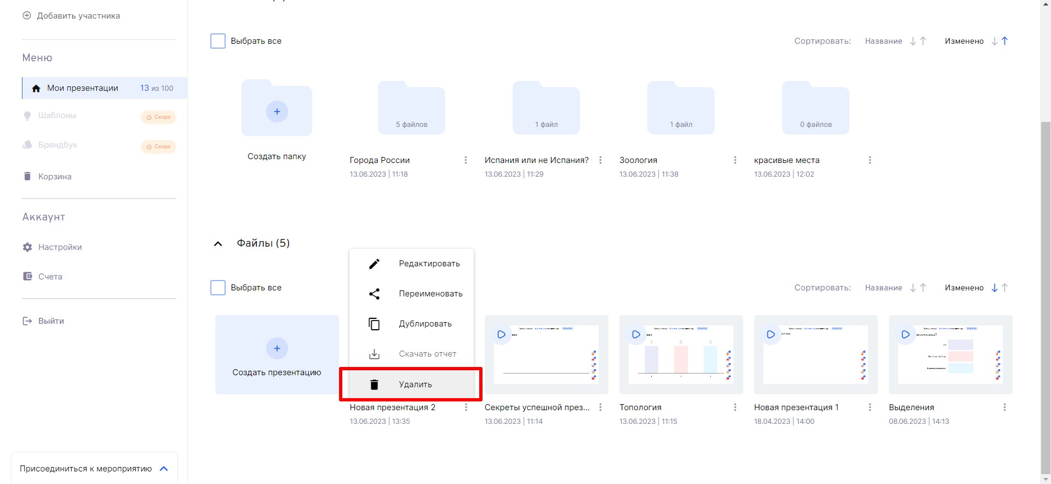Choose Скачать отчет in the context menu
1051x484 pixels.
click(411, 354)
